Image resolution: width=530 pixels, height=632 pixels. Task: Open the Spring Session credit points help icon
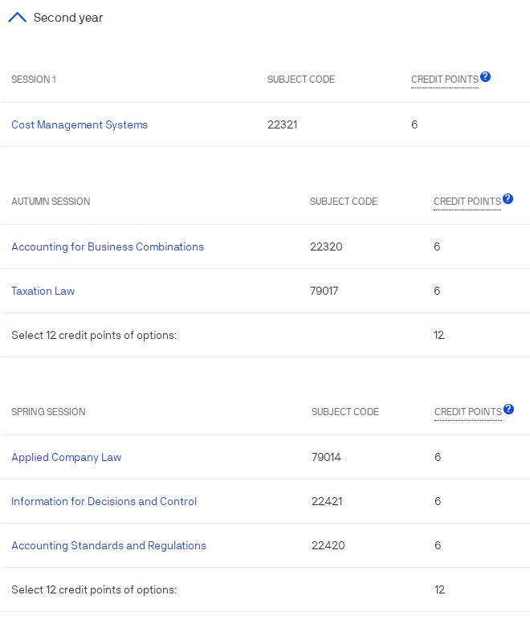click(x=509, y=409)
